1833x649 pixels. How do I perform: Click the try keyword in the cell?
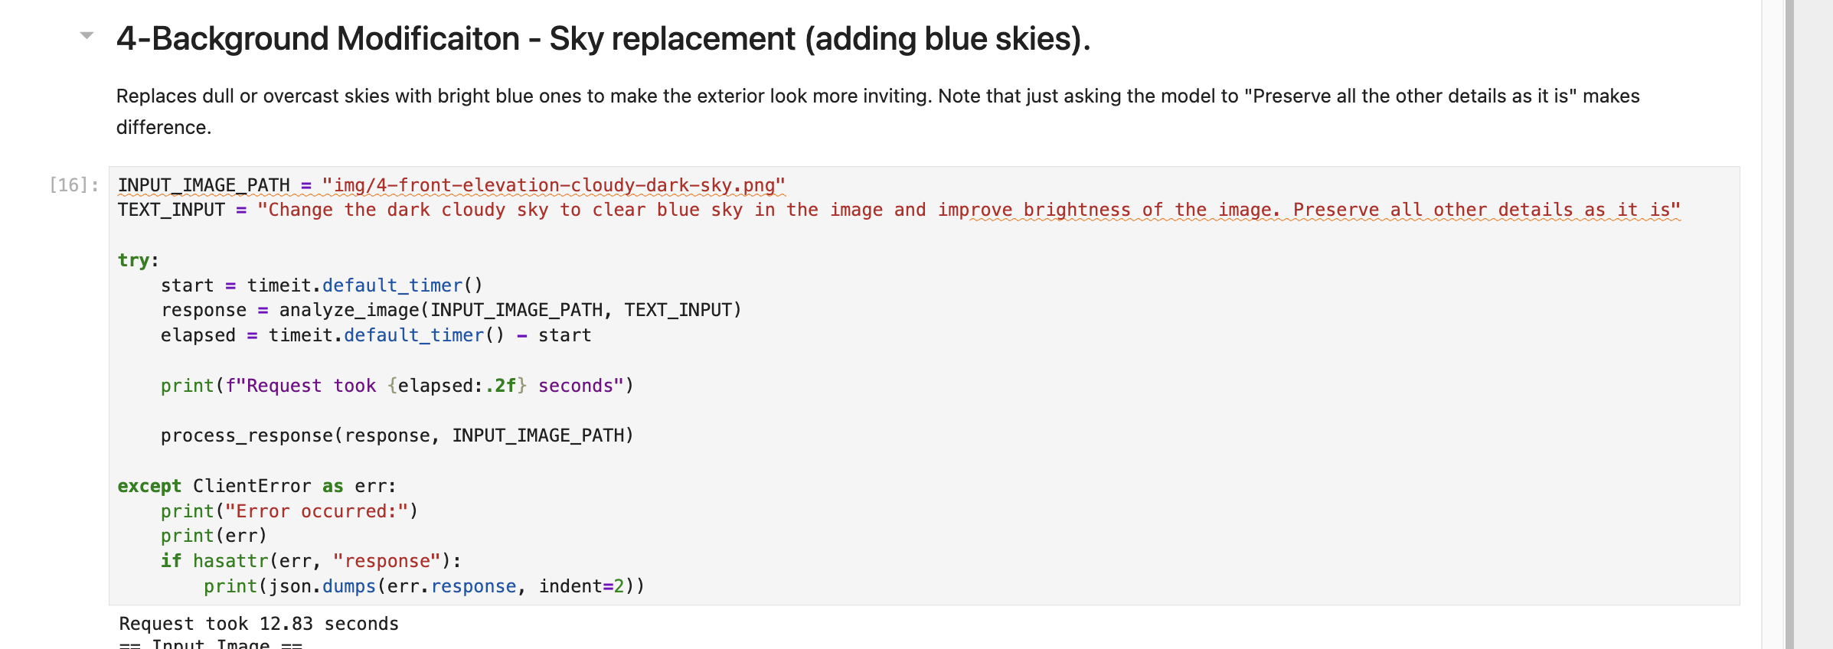pyautogui.click(x=133, y=260)
